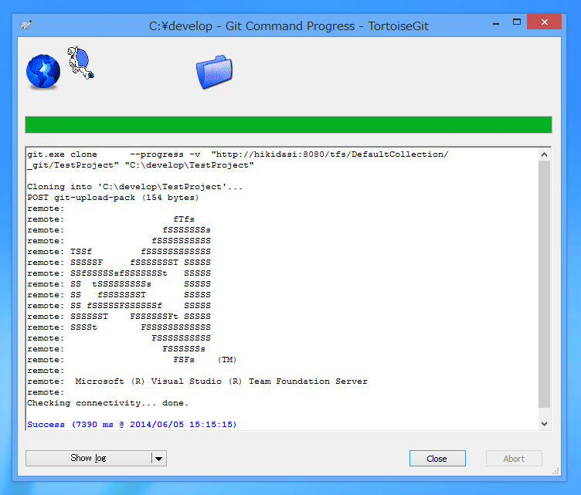Click the title 'C:¥develop - Git Command Progress'
Screen dimensions: 581x495
click(x=252, y=26)
